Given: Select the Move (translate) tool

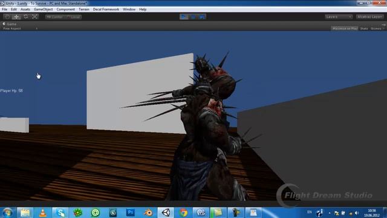Looking at the screenshot, I should coord(16,17).
